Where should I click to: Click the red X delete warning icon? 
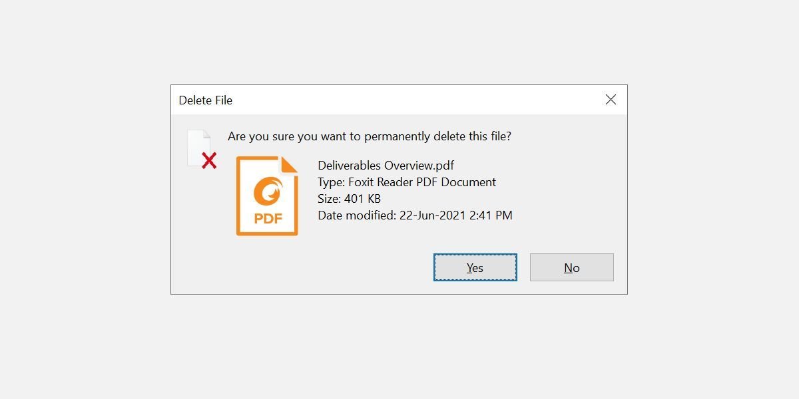coord(209,160)
